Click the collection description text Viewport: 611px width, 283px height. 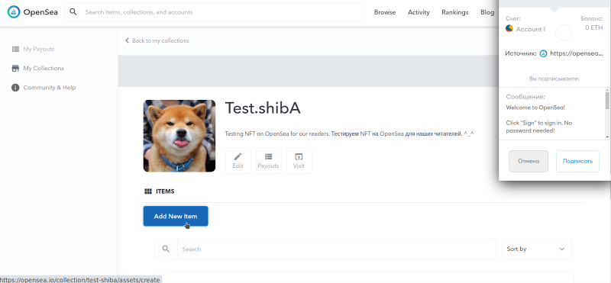click(350, 133)
